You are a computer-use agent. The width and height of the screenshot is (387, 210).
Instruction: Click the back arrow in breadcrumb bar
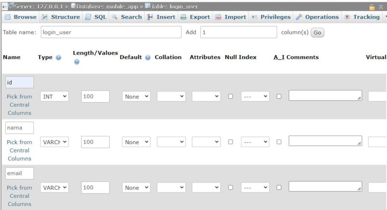coord(4,7)
